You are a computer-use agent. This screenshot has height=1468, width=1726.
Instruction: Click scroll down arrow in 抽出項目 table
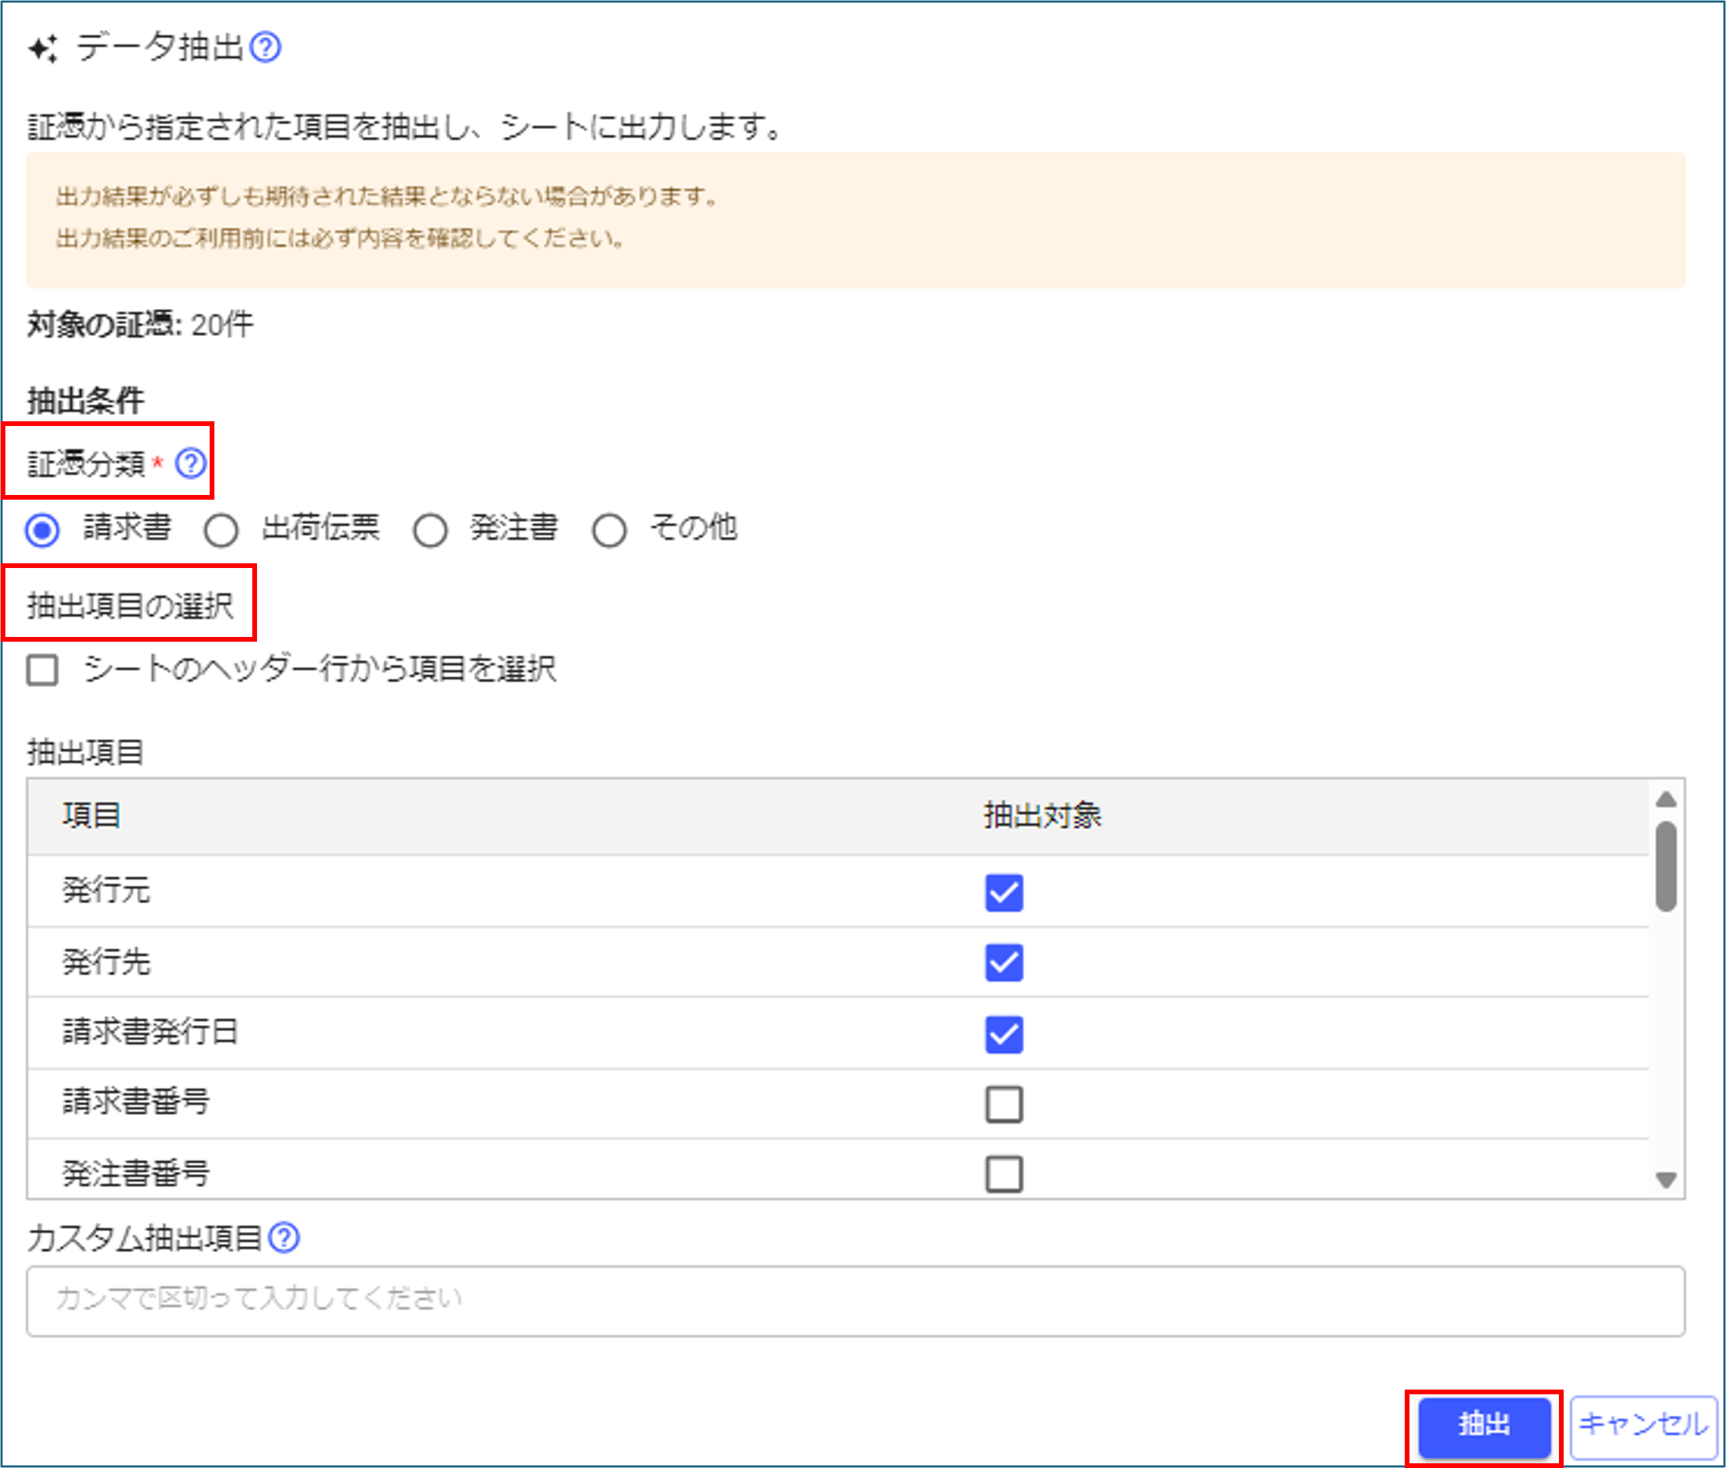point(1665,1180)
